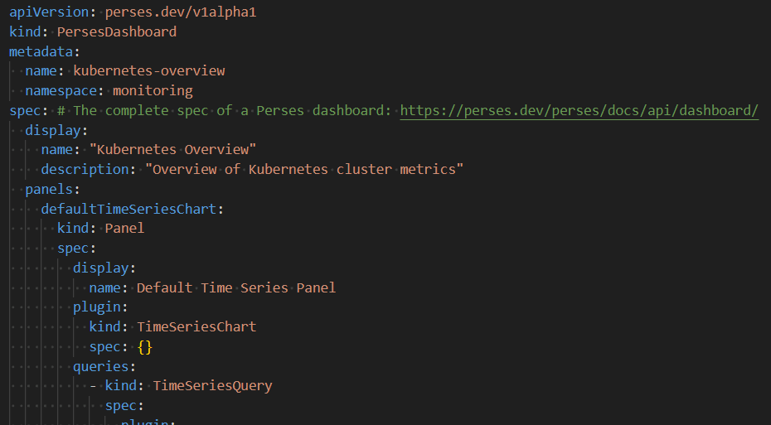
Task: Click the description string about cluster metrics
Action: tap(304, 170)
